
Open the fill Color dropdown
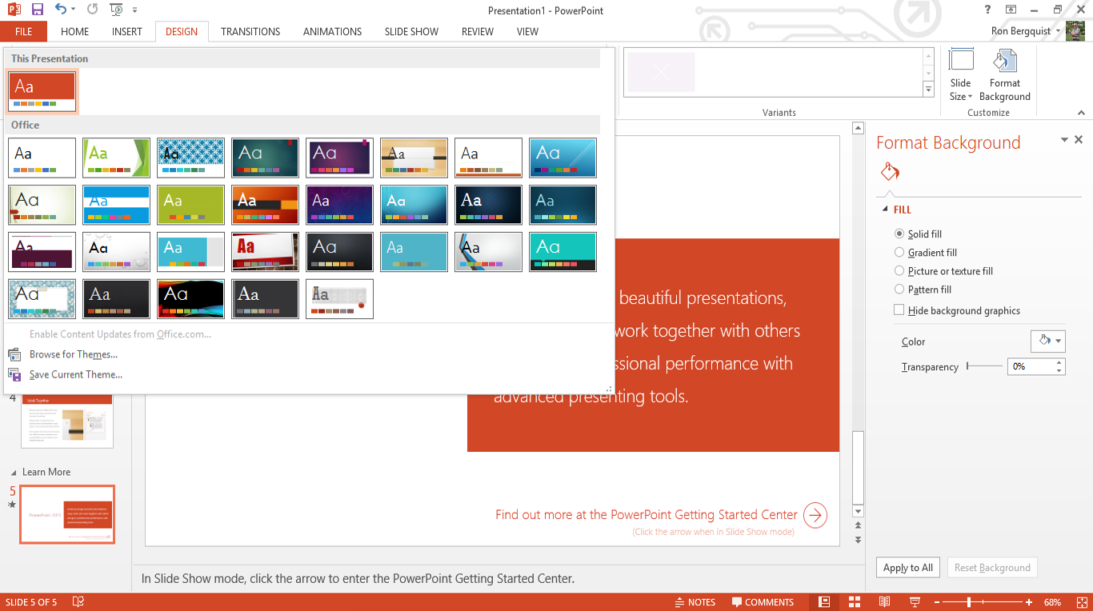1048,341
